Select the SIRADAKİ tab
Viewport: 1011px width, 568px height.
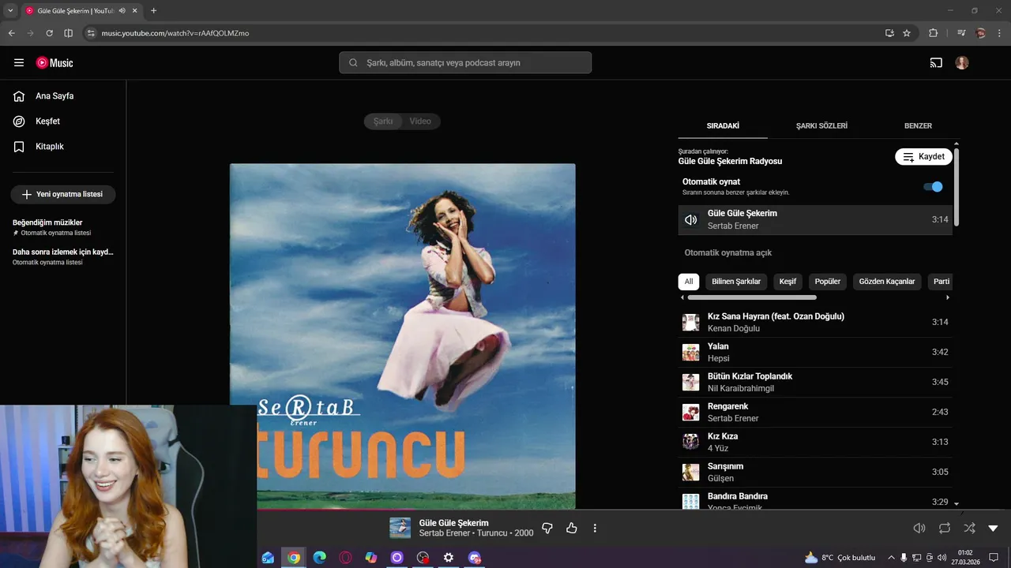[723, 126]
